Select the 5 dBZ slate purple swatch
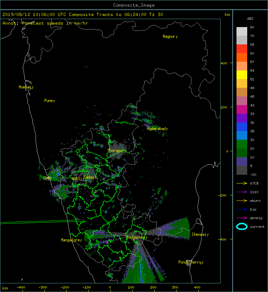 coord(242,162)
